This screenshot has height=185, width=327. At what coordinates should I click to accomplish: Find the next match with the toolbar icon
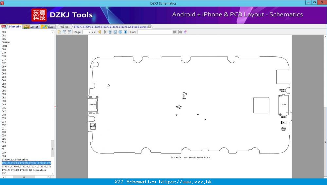(180, 32)
